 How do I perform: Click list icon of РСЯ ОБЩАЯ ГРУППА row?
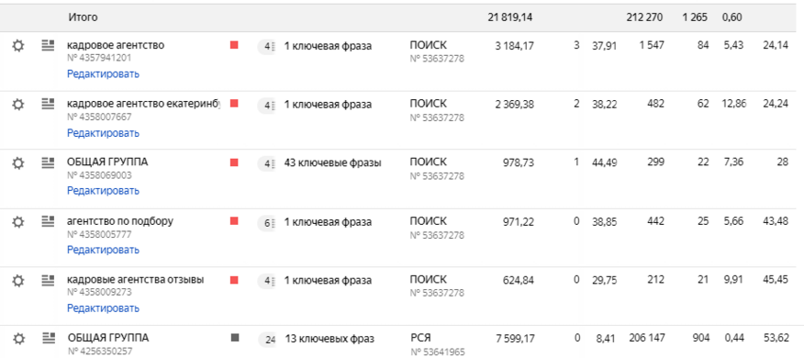(x=49, y=338)
